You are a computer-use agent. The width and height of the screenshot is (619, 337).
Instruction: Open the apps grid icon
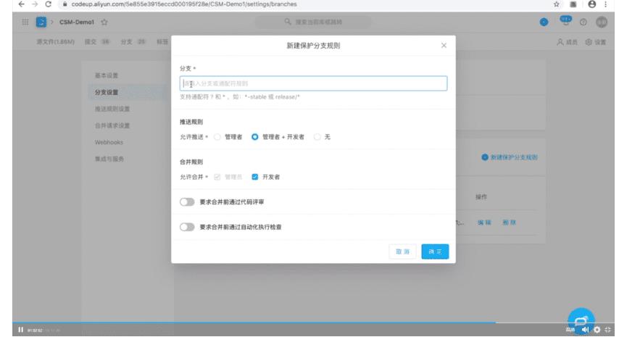coord(25,22)
